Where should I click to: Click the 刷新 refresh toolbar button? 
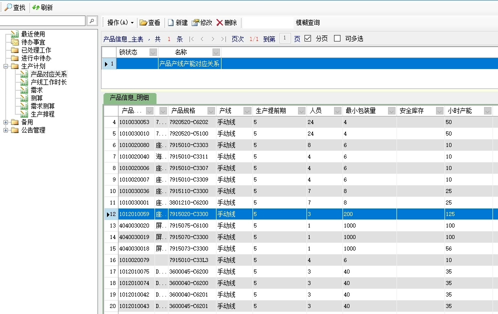point(42,7)
